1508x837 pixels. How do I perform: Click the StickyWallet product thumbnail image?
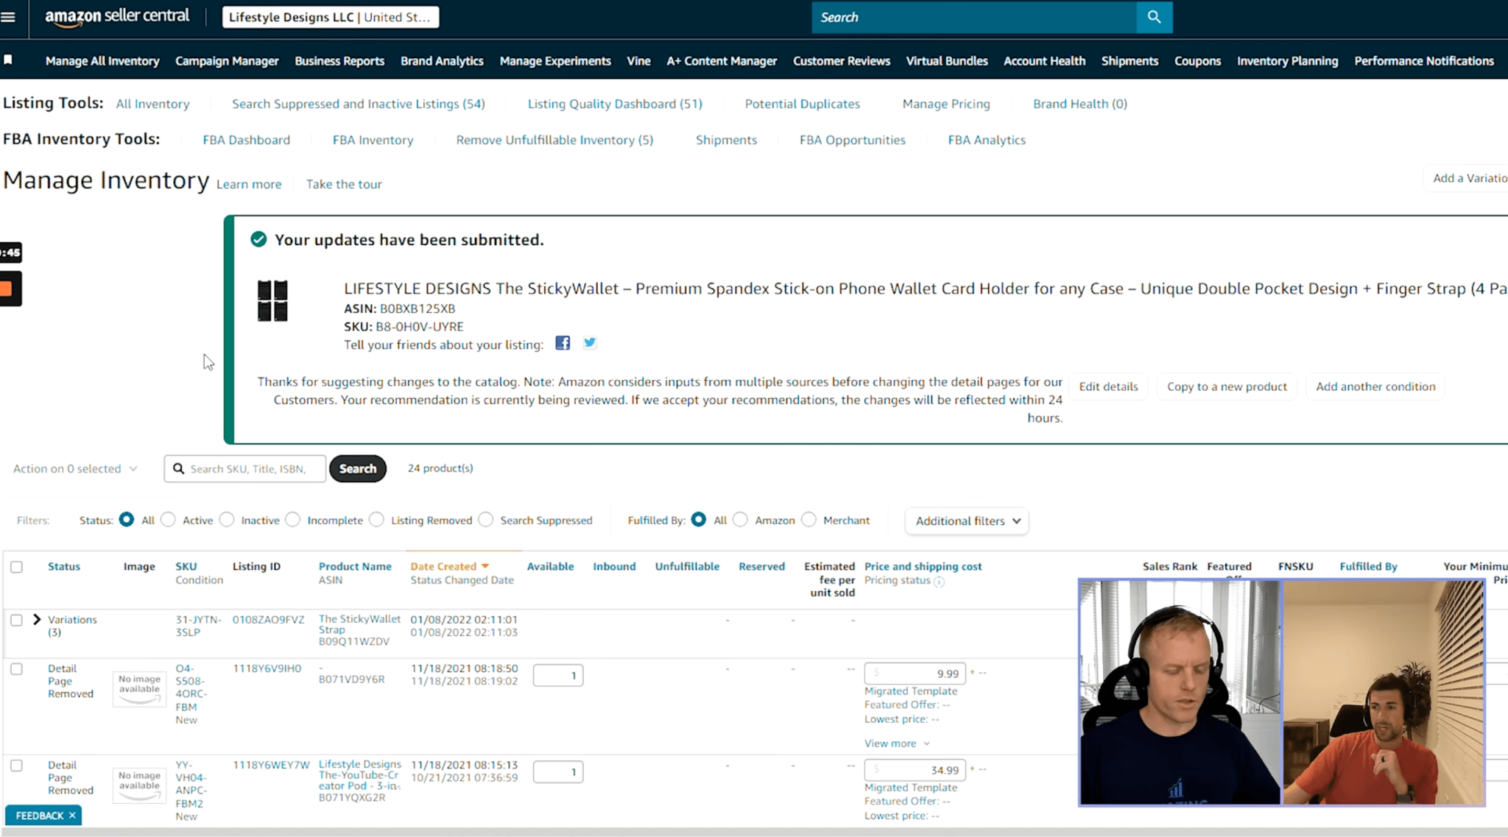(272, 300)
